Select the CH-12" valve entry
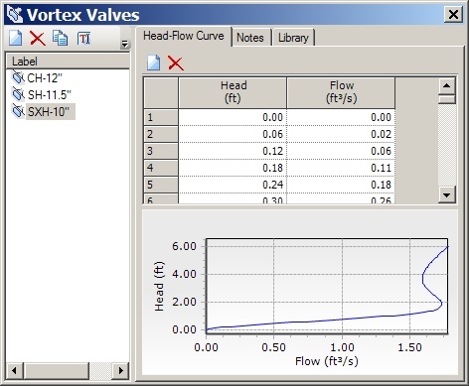469x386 pixels. click(x=45, y=78)
